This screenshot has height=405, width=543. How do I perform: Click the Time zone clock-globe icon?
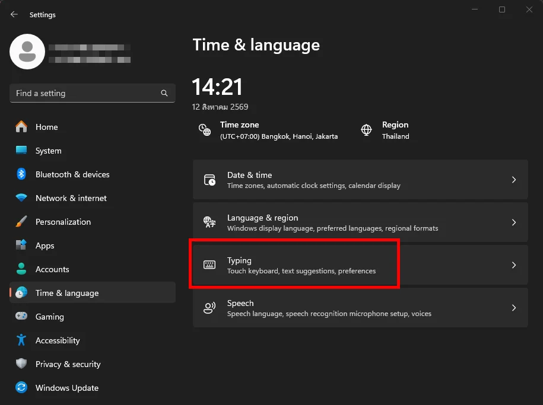(x=205, y=130)
